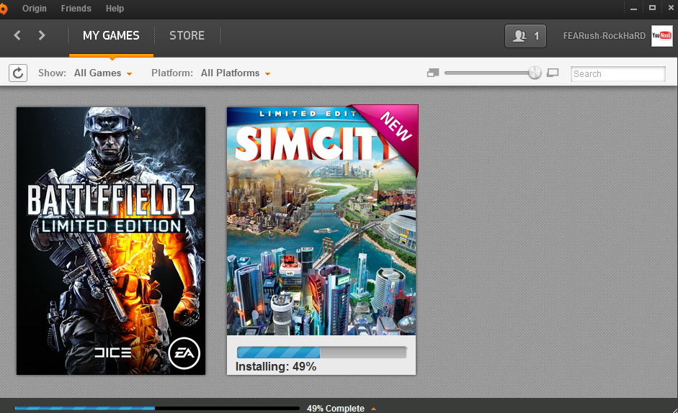Image resolution: width=678 pixels, height=413 pixels.
Task: Close the Origin window
Action: 671,8
